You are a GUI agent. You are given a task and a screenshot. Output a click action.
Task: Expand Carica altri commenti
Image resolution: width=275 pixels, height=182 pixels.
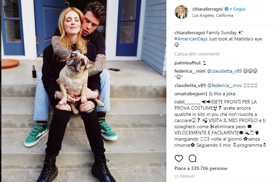197,54
